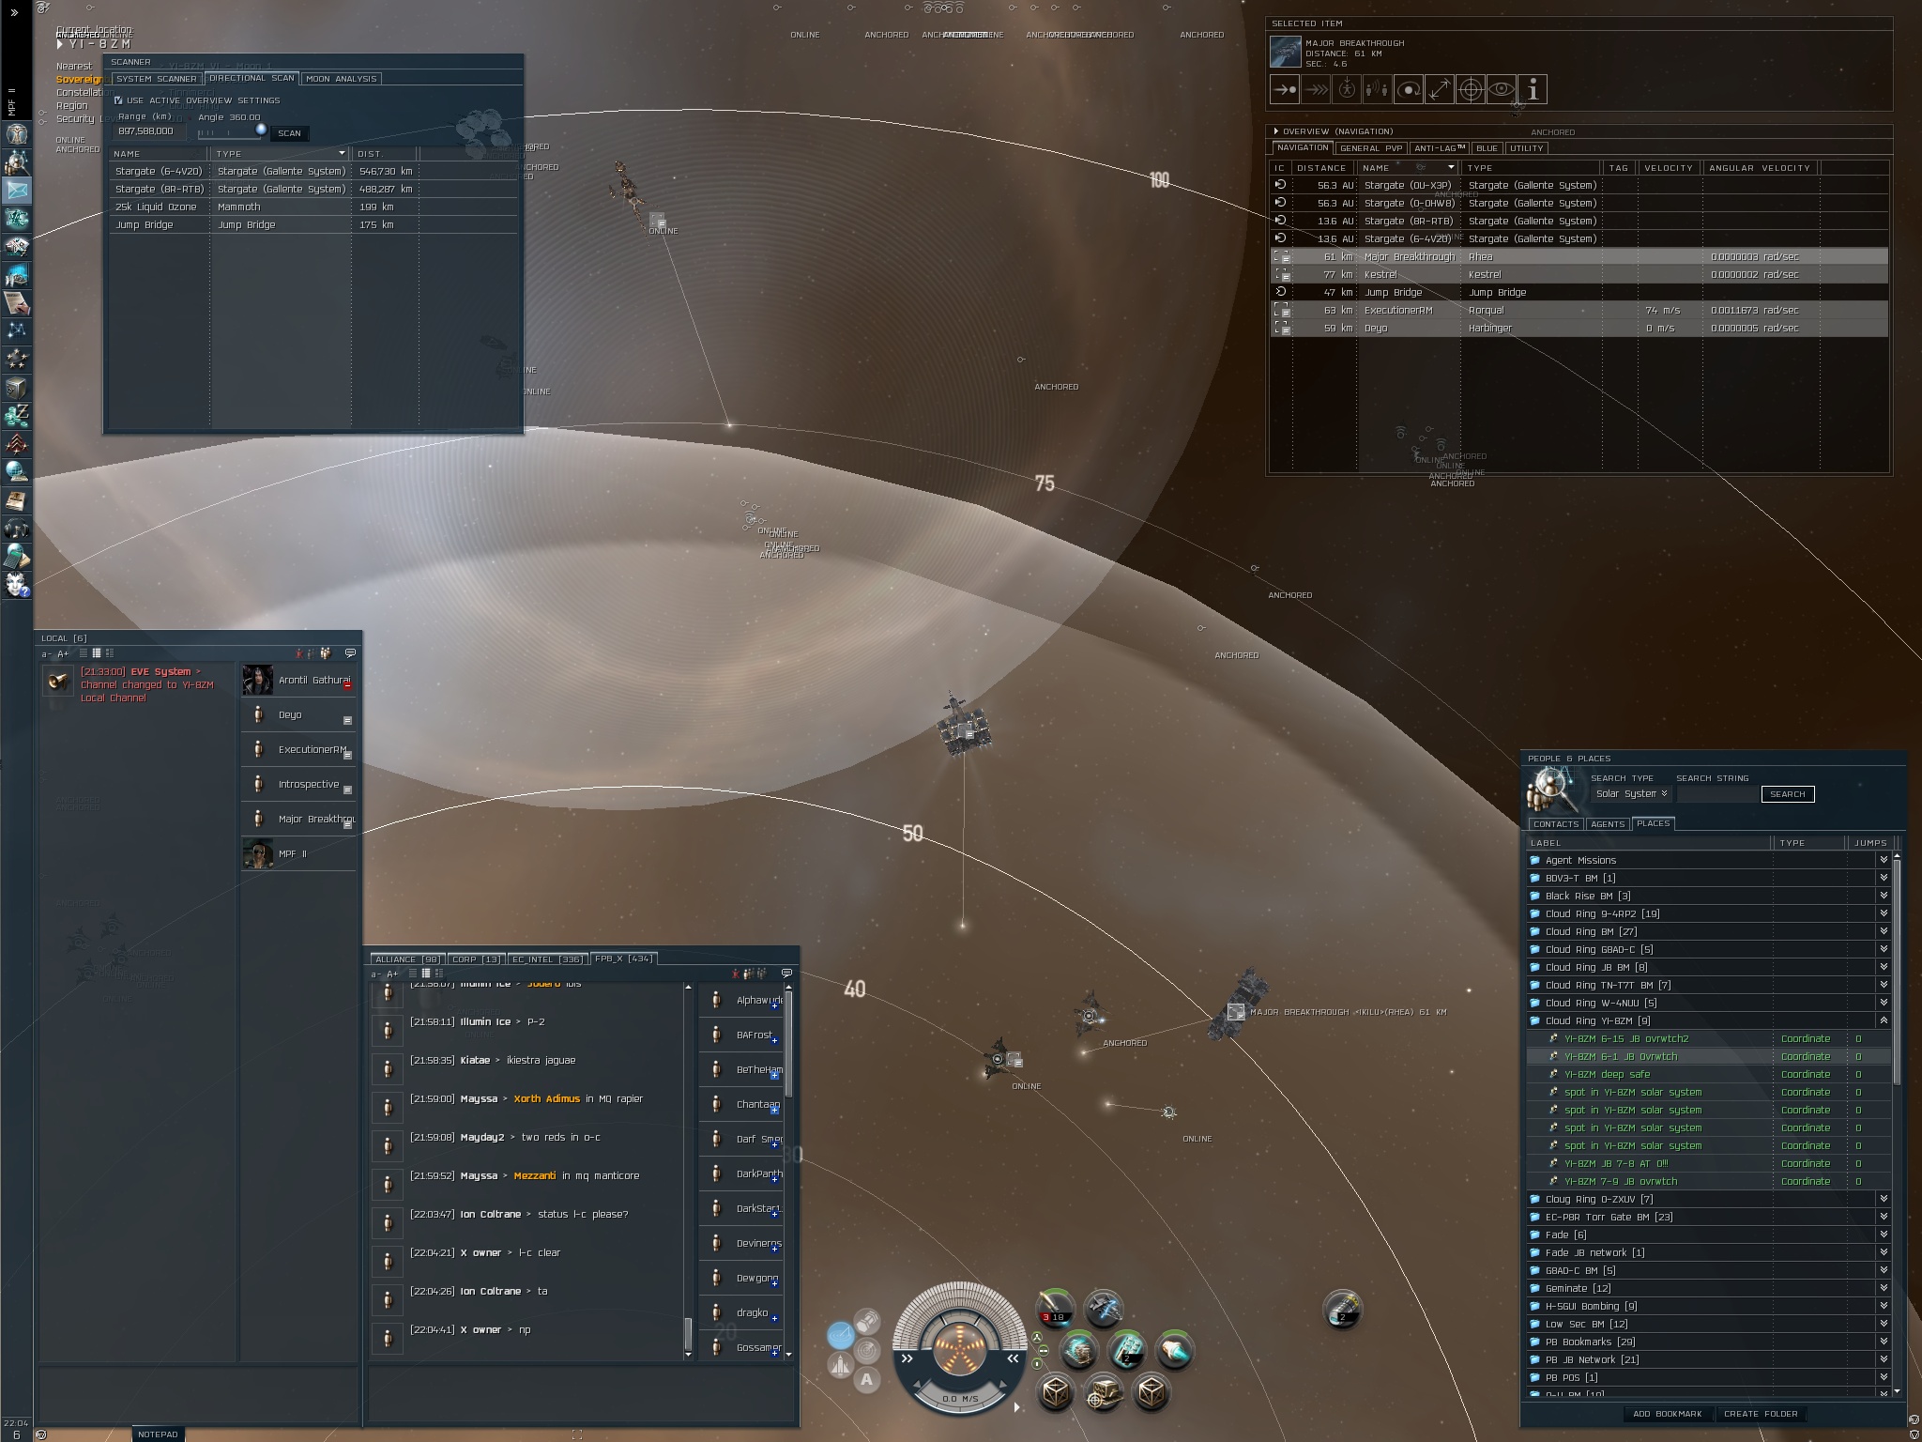Open Show Info for selected item
Image resolution: width=1922 pixels, height=1442 pixels.
pyautogui.click(x=1533, y=90)
